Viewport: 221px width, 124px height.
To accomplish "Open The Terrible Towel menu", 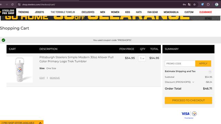I will click(x=63, y=12).
